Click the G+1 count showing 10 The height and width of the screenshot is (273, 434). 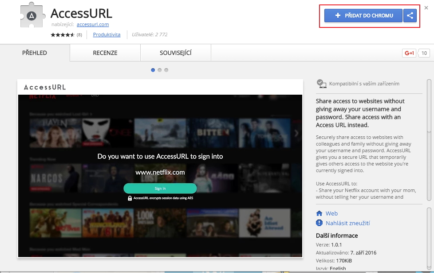pyautogui.click(x=424, y=53)
